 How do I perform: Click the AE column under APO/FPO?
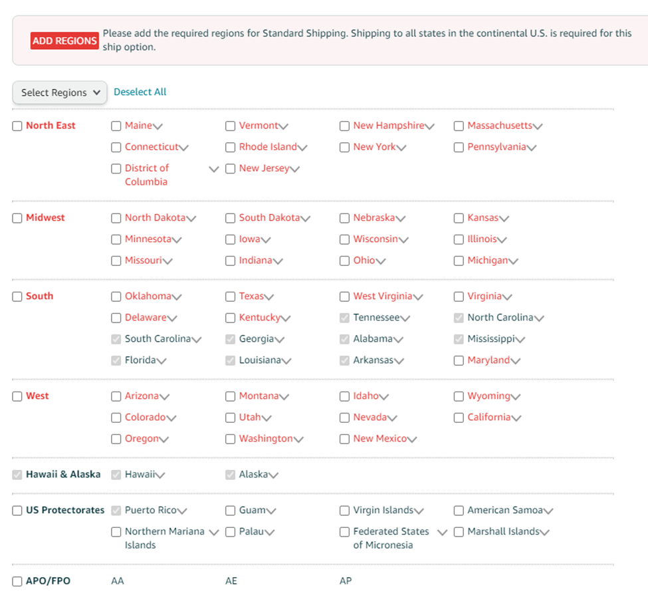(230, 580)
